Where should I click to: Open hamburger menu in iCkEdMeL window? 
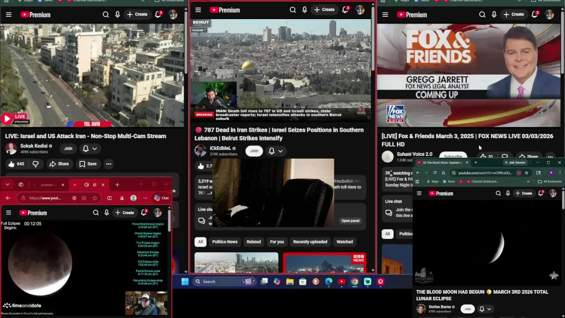198,10
